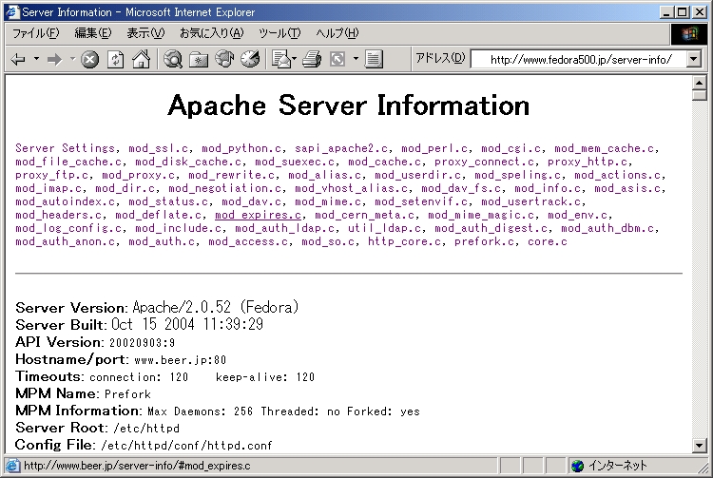This screenshot has height=478, width=713.
Task: Click the full-screen size toolbar icon
Action: click(337, 60)
